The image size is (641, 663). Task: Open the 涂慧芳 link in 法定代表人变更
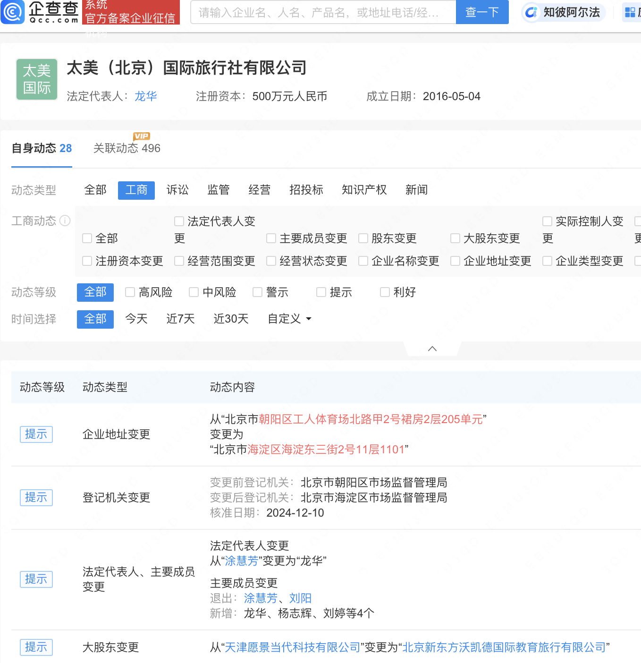242,561
